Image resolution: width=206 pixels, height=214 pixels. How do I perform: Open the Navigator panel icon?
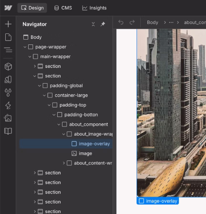(8, 50)
